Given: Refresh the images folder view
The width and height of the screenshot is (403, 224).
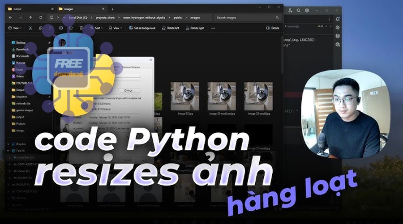Looking at the screenshot, I should [x=41, y=17].
